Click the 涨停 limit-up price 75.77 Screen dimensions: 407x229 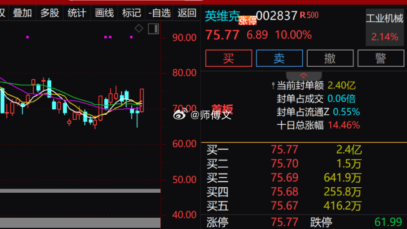[x=285, y=222]
